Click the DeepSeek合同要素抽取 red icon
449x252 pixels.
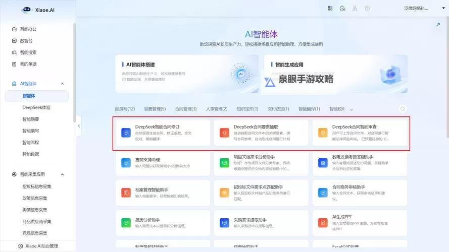[224, 133]
